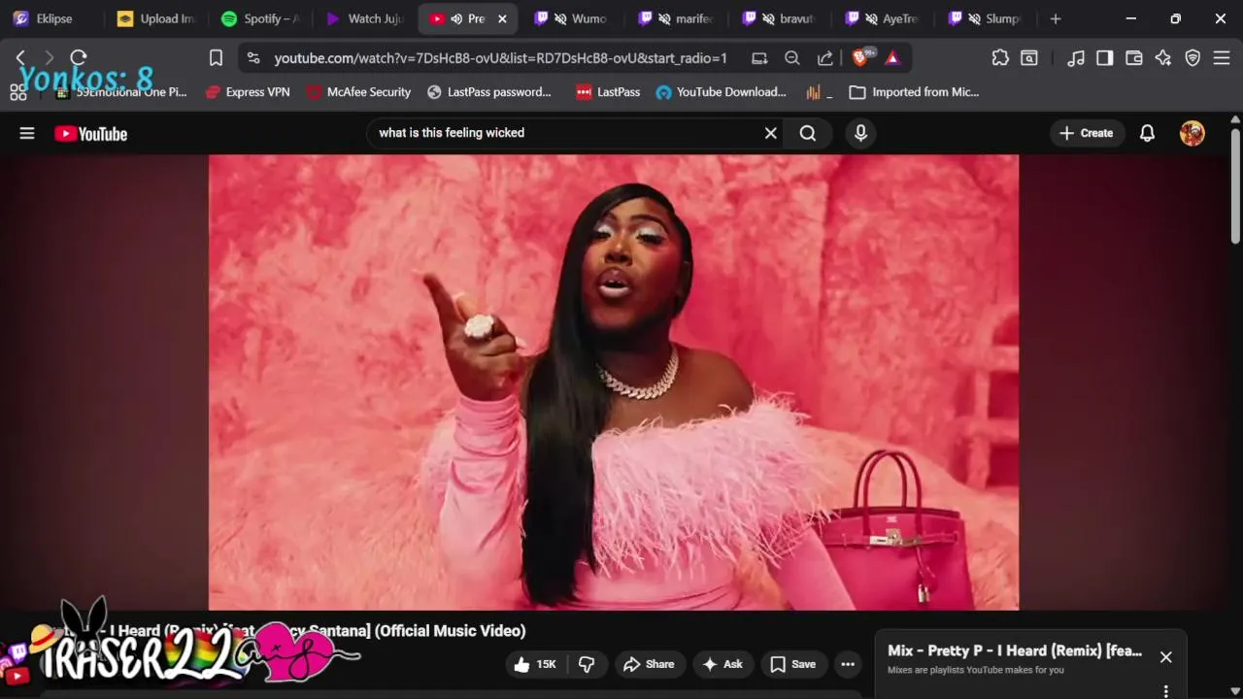
Task: Bookmark this page icon
Action: [x=217, y=58]
